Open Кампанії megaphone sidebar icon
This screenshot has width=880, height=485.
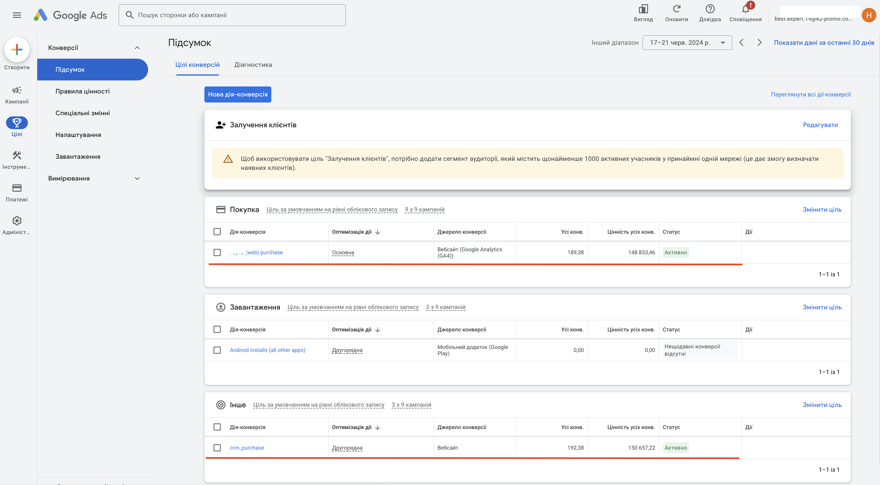point(17,90)
